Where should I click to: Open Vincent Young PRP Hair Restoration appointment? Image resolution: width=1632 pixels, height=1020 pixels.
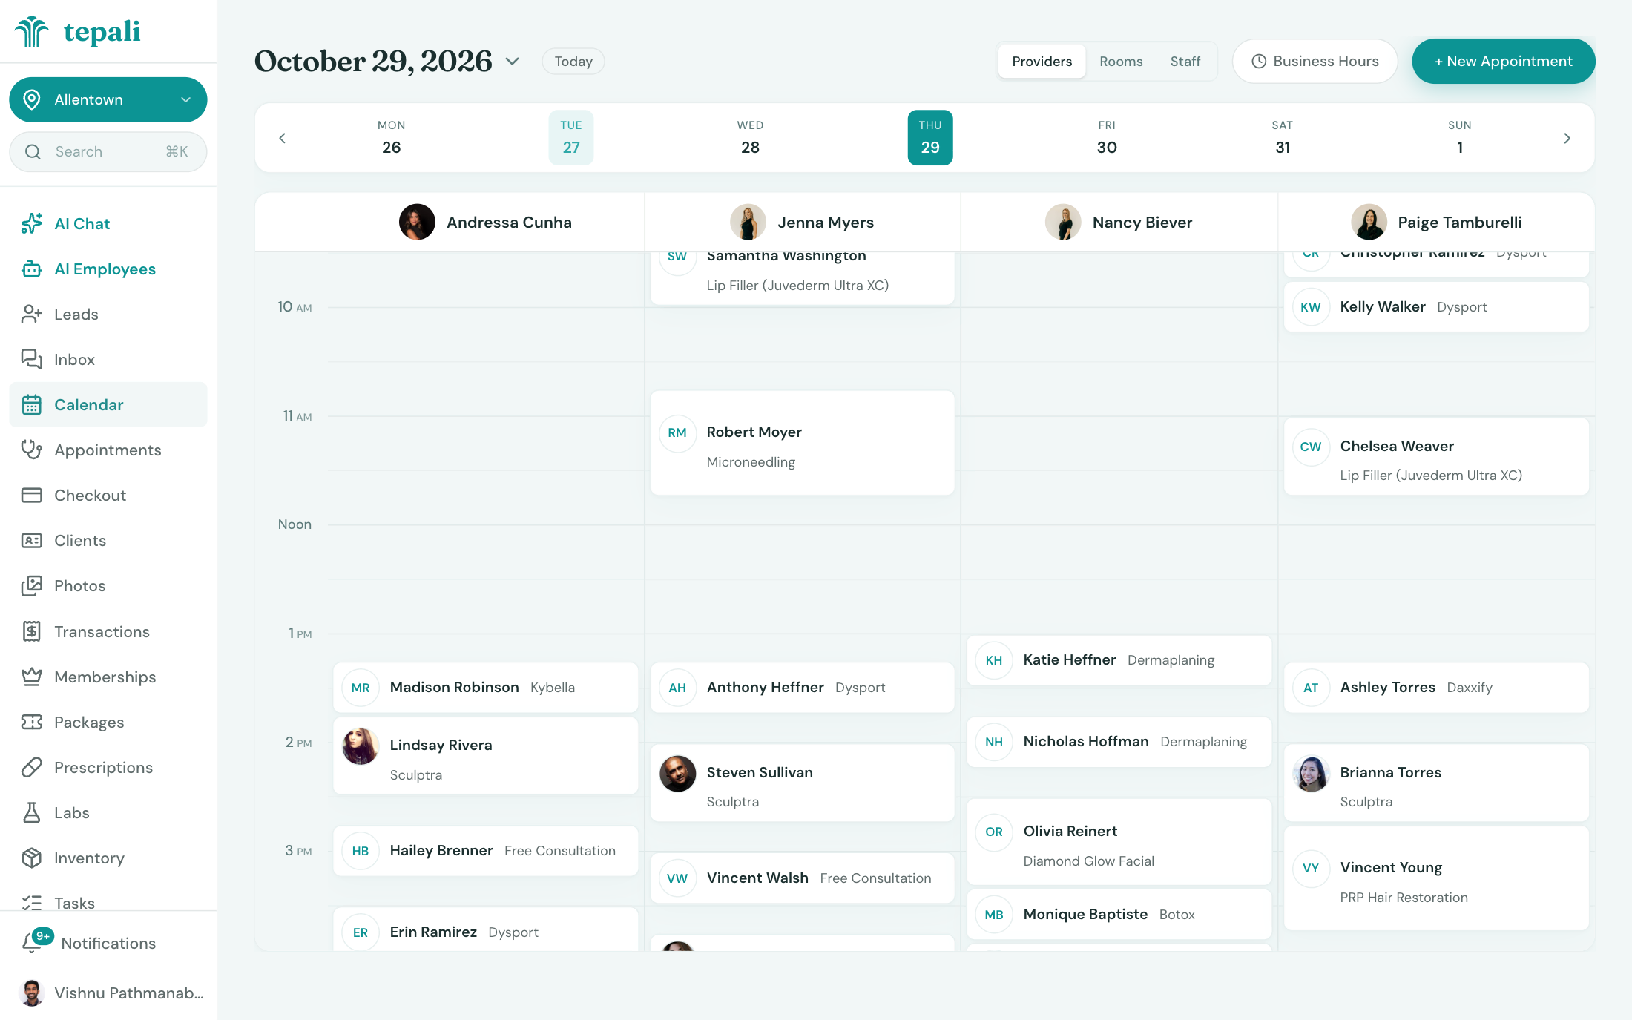(1436, 878)
